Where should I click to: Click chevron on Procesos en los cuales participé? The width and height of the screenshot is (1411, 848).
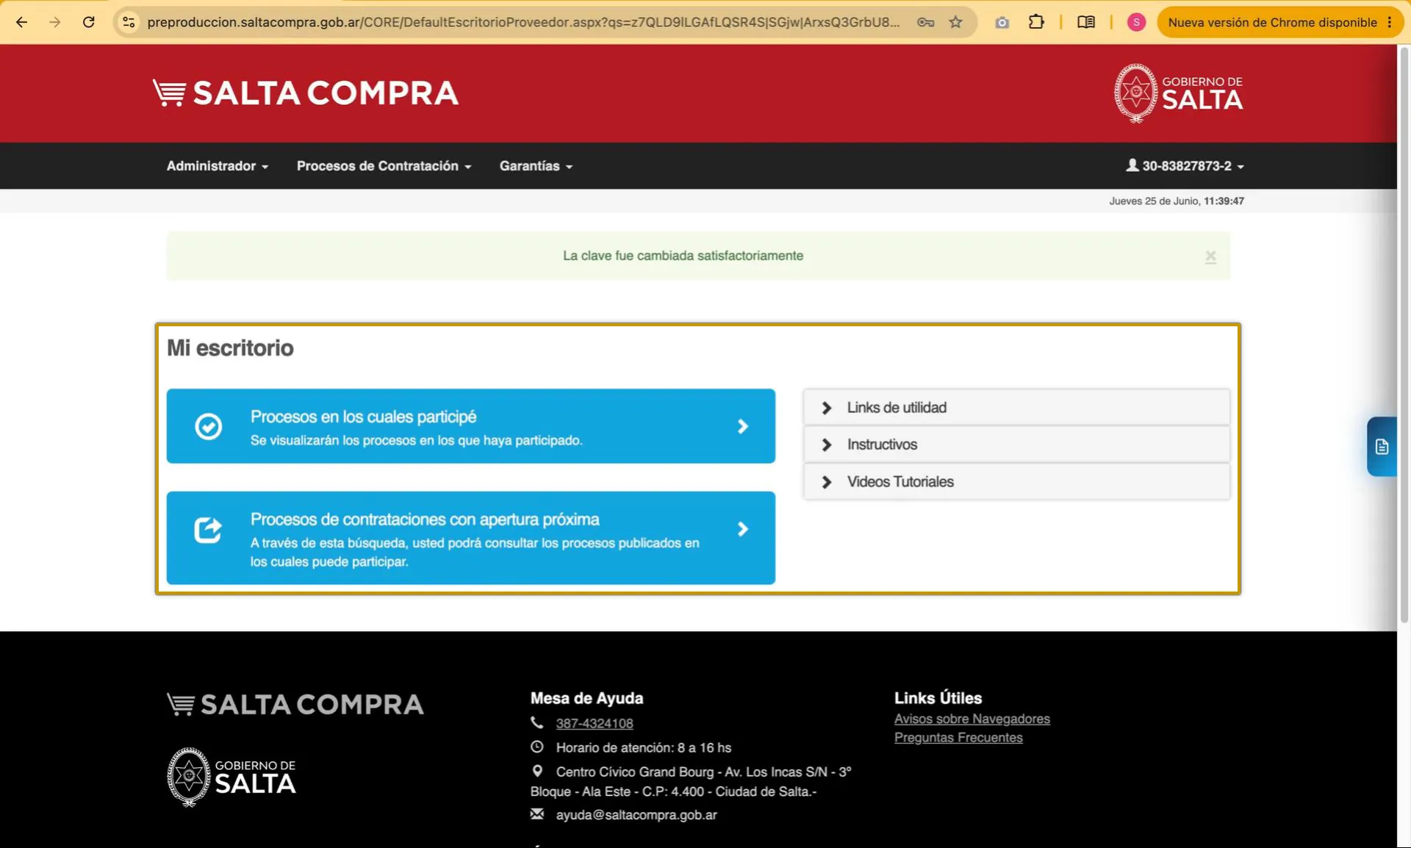[x=743, y=426]
